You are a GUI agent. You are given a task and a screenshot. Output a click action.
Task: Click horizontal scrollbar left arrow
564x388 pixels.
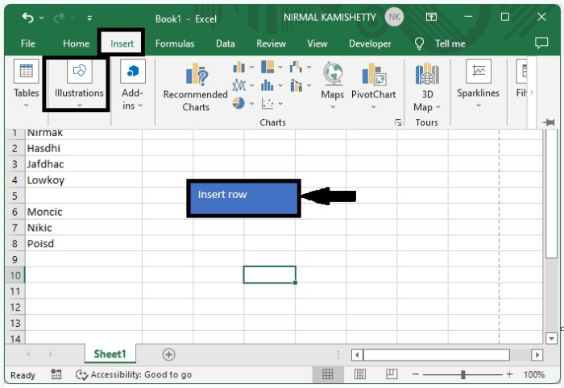pos(357,355)
